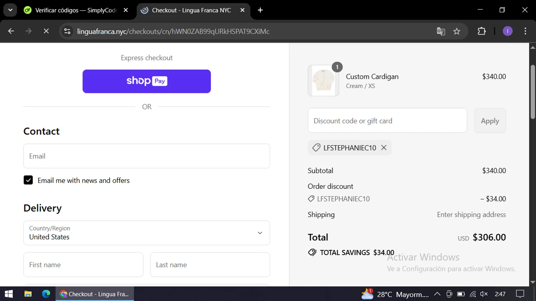Close the SimplyCodes tab

tap(125, 10)
